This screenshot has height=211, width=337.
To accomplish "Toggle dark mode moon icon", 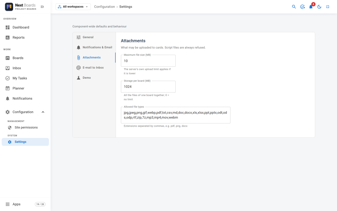I will click(x=319, y=7).
